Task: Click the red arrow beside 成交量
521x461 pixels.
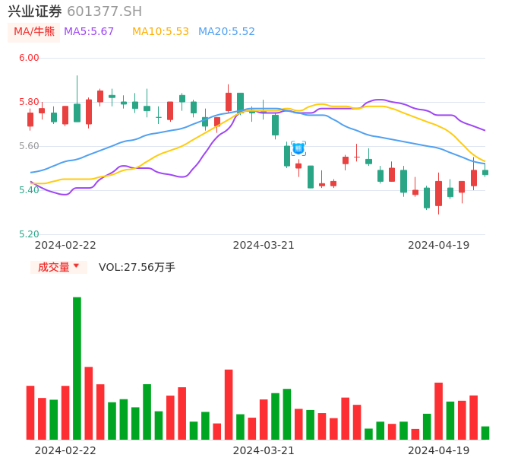Action: click(76, 266)
